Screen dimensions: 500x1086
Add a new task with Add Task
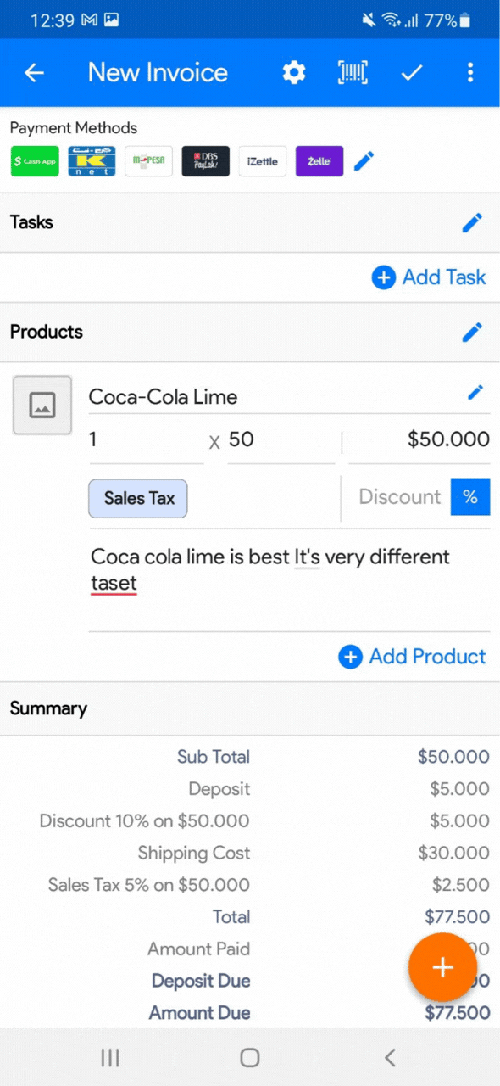pos(429,277)
